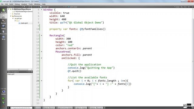Split the editor using the top-right icon

pyautogui.click(x=193, y=7)
